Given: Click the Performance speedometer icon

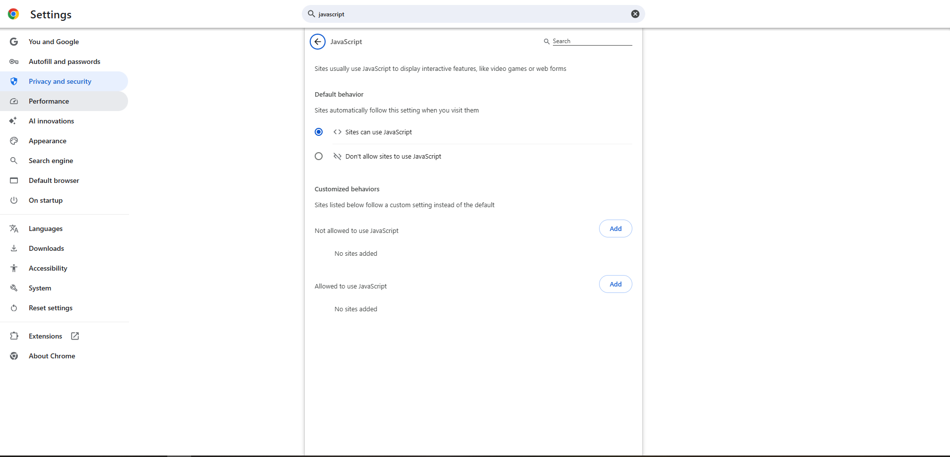Looking at the screenshot, I should pos(14,101).
